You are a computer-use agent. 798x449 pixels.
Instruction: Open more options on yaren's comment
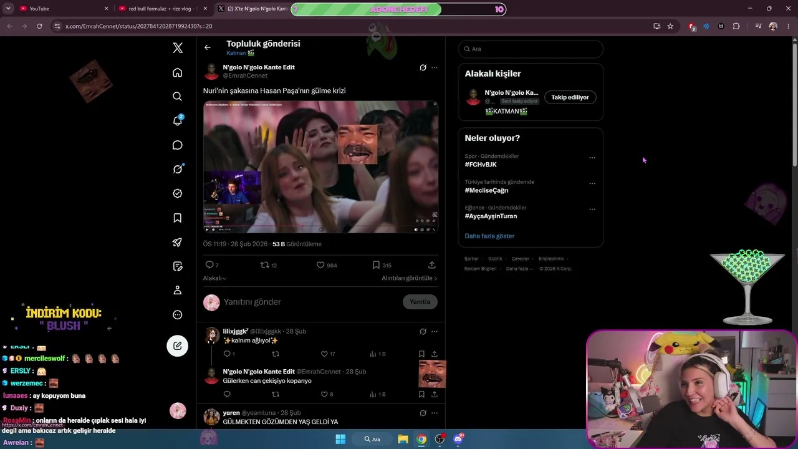435,413
